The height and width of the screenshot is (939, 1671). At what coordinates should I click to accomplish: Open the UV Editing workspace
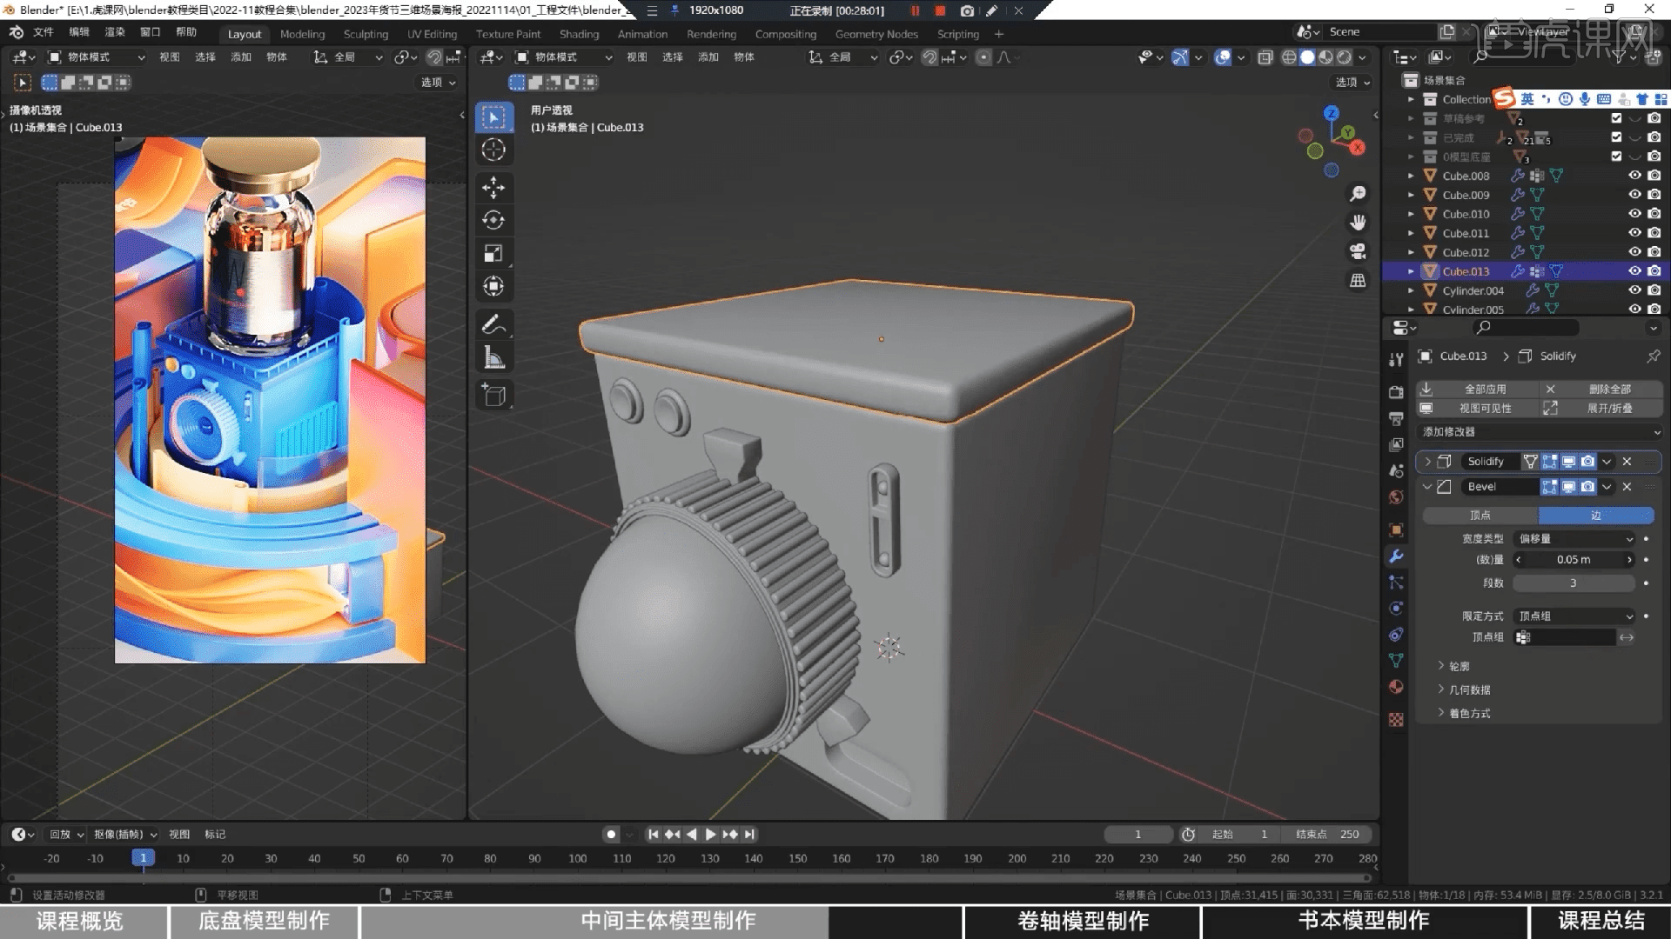[x=432, y=34]
